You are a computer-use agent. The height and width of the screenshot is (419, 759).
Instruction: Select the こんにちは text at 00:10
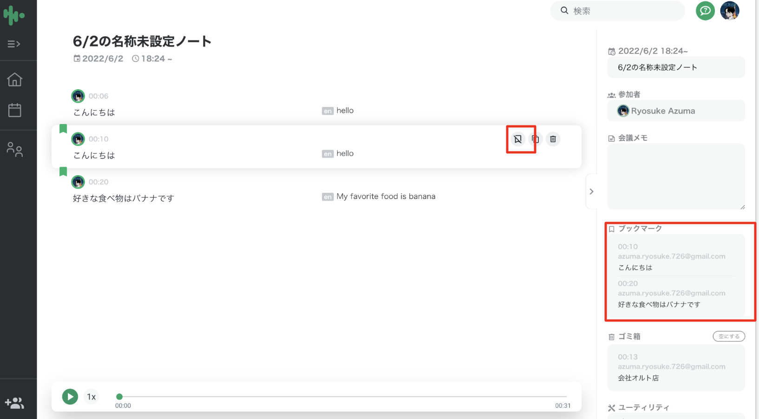[x=94, y=155]
